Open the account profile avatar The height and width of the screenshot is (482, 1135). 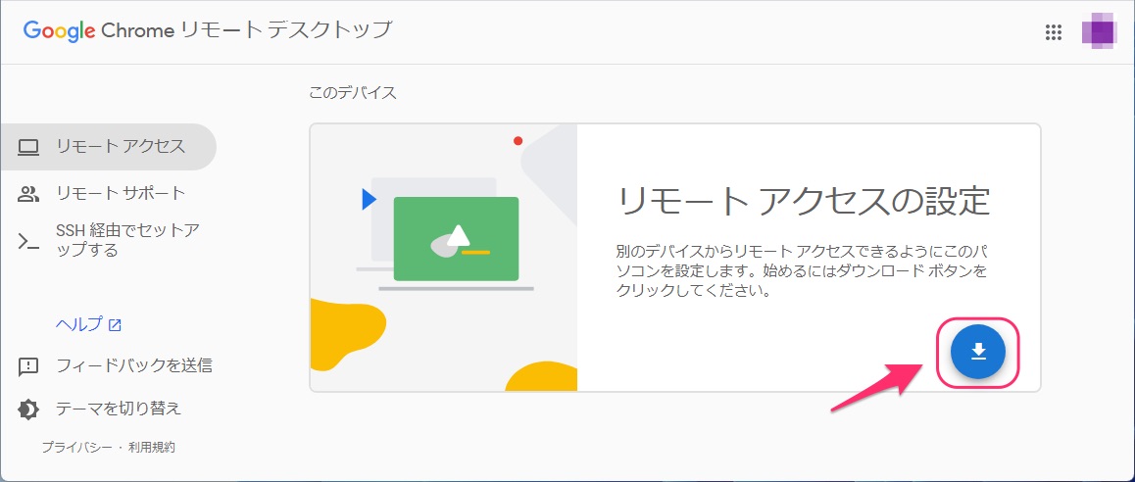click(1099, 32)
